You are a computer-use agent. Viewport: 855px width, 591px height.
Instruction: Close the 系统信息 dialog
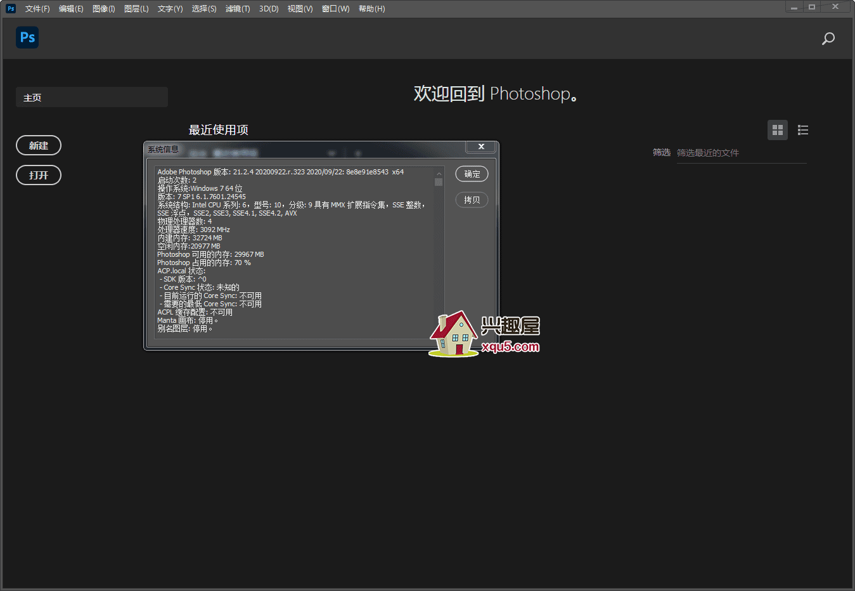point(481,146)
